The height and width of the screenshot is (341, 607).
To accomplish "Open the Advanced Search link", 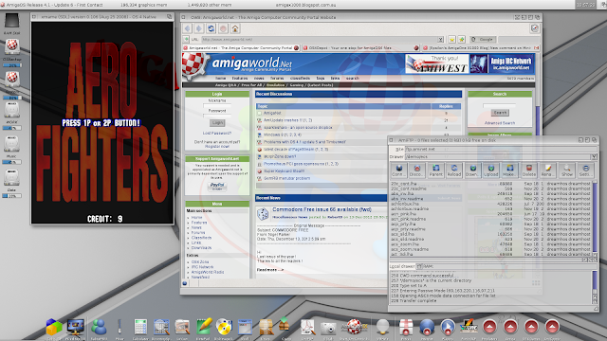I will [500, 123].
